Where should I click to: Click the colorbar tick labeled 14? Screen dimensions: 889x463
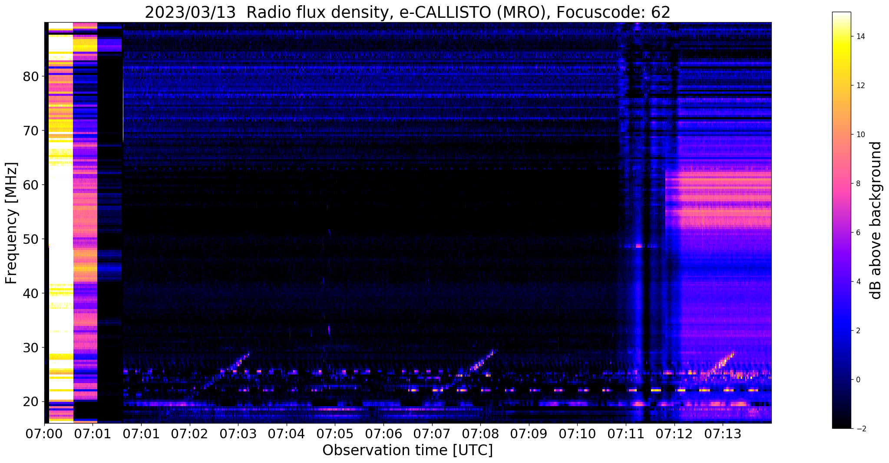(860, 36)
